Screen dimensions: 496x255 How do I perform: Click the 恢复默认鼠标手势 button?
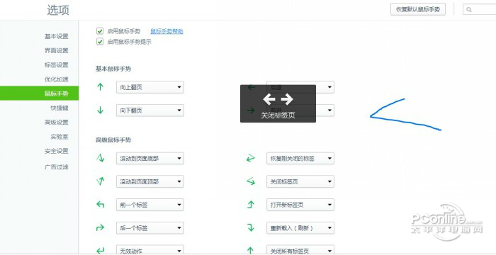click(x=418, y=9)
